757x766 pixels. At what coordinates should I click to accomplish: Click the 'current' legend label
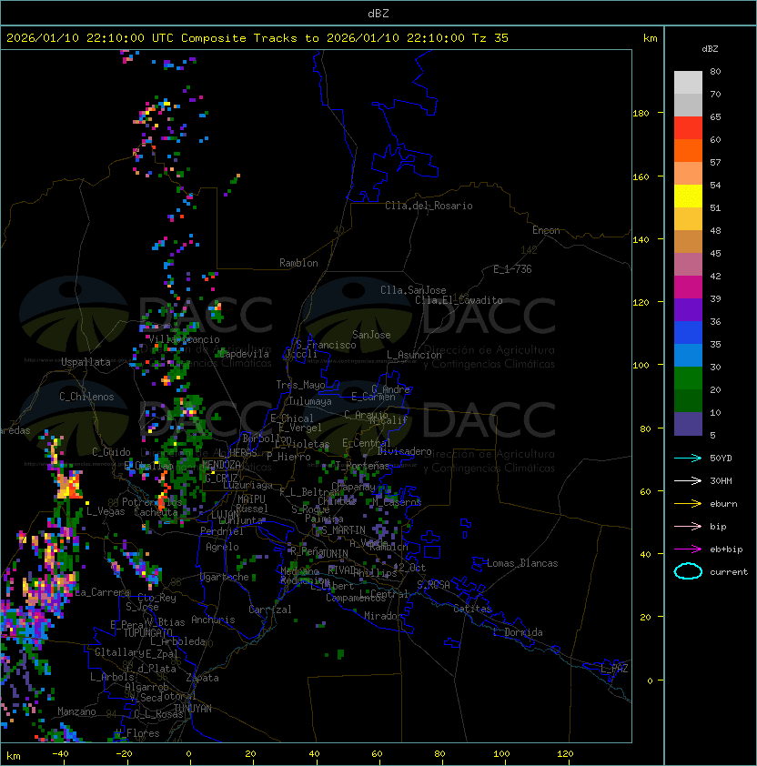729,572
